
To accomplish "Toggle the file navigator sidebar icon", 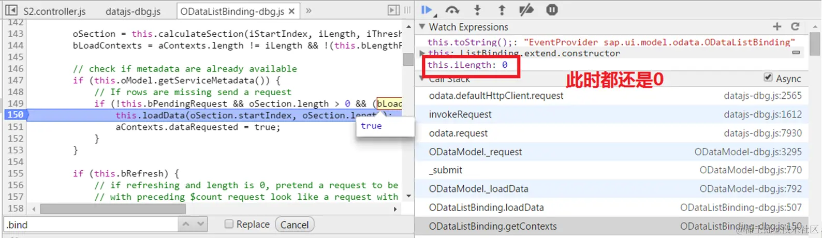I will 11,10.
